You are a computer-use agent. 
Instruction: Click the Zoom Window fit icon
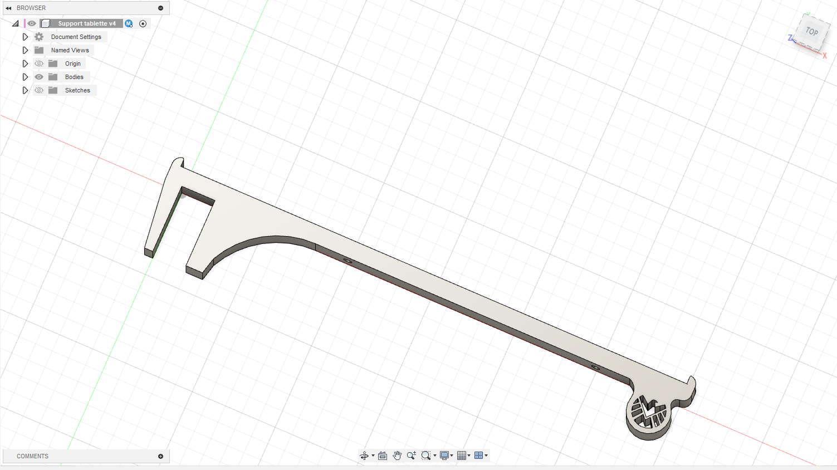tap(426, 456)
